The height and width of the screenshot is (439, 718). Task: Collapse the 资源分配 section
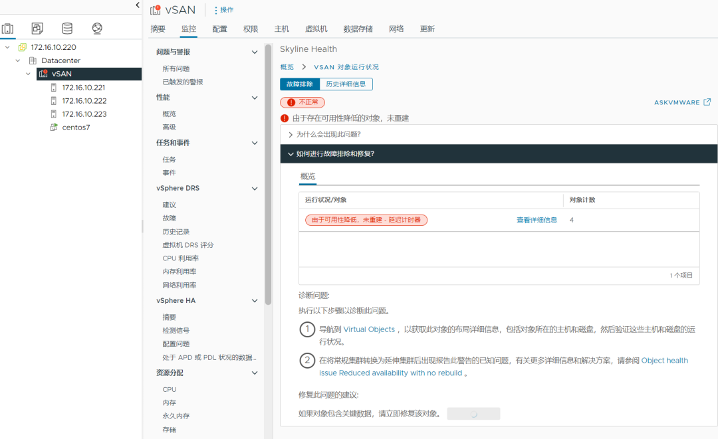click(255, 373)
